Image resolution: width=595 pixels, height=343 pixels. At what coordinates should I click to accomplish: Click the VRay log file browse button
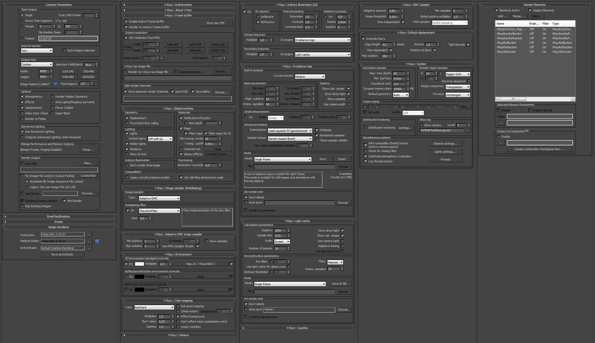click(467, 131)
